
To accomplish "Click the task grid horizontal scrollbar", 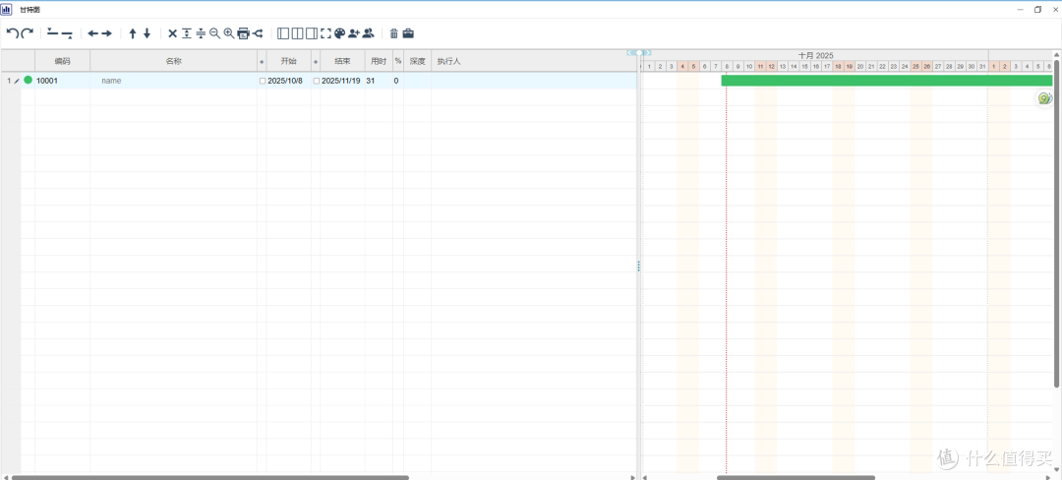I will point(210,477).
